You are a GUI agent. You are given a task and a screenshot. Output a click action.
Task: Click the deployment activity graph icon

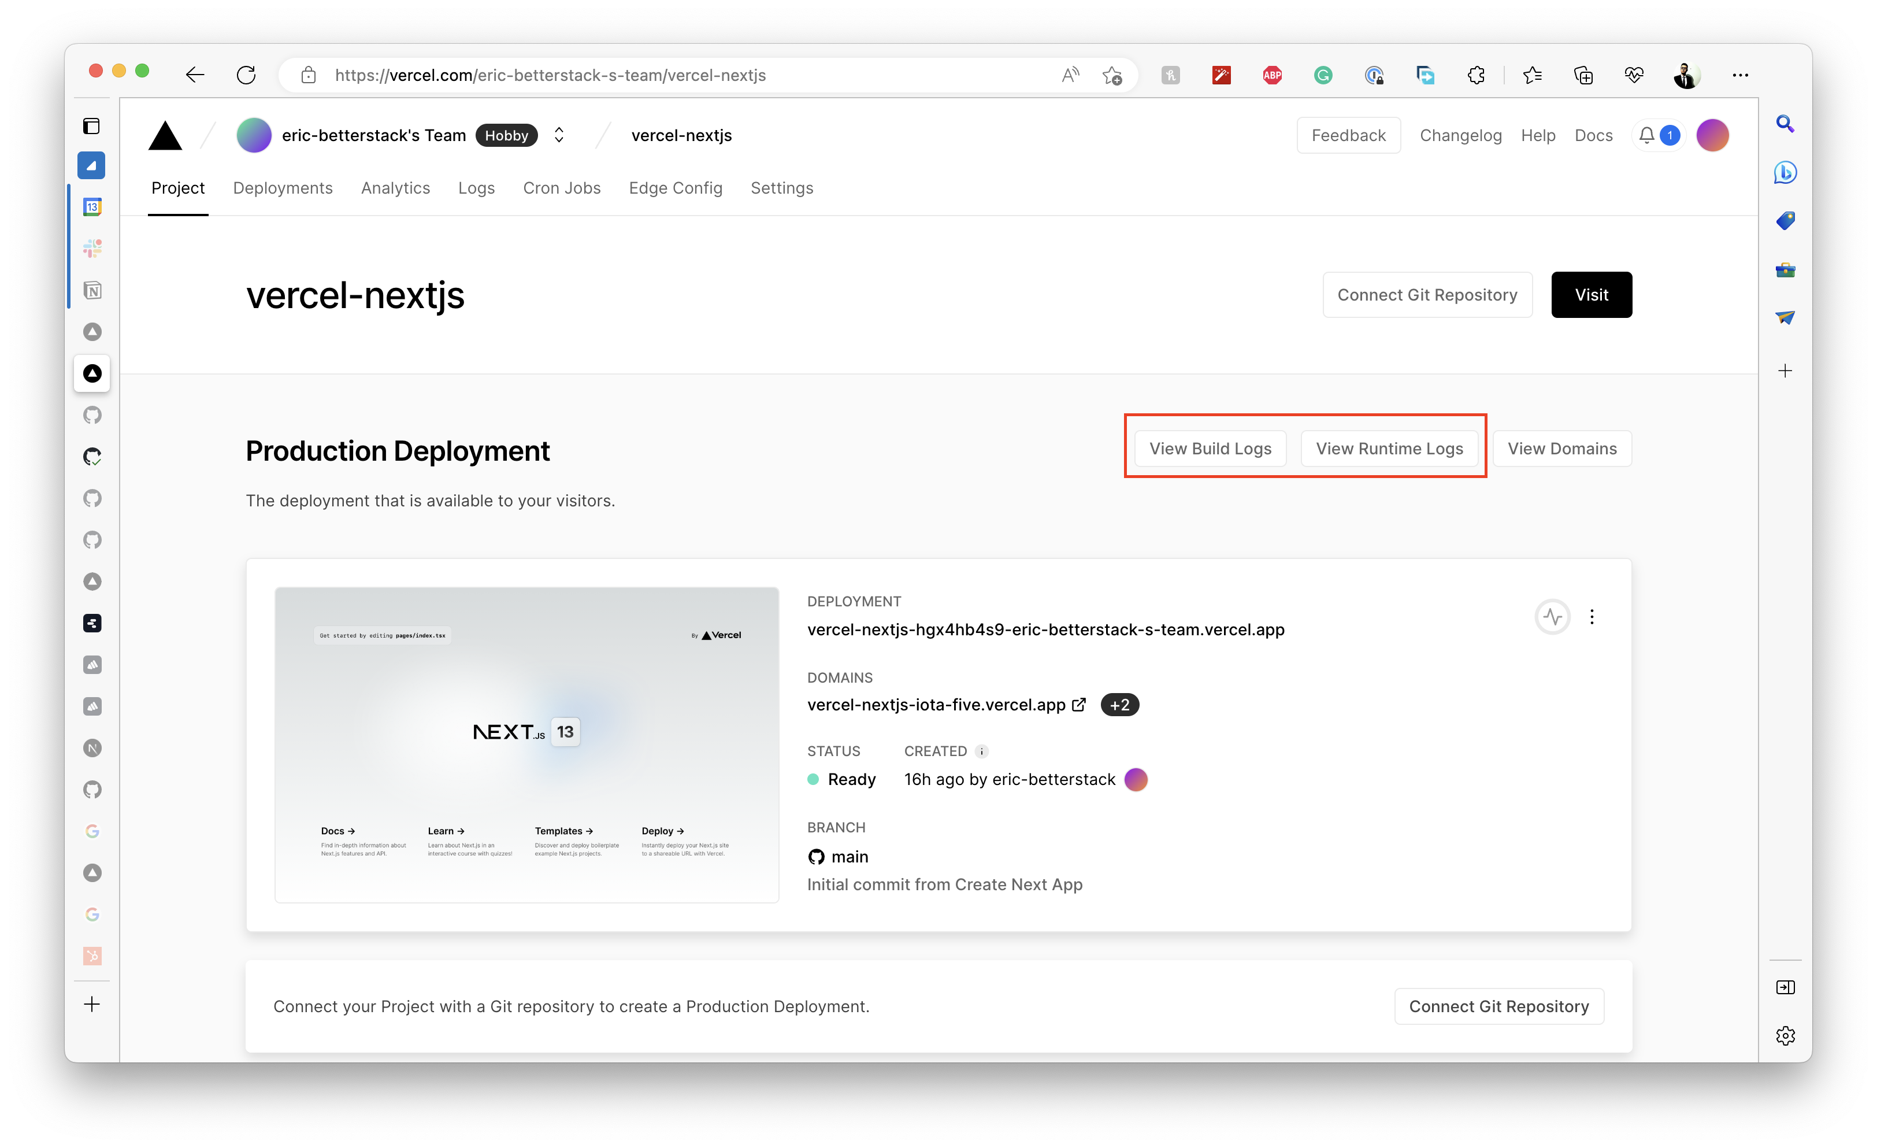tap(1551, 617)
